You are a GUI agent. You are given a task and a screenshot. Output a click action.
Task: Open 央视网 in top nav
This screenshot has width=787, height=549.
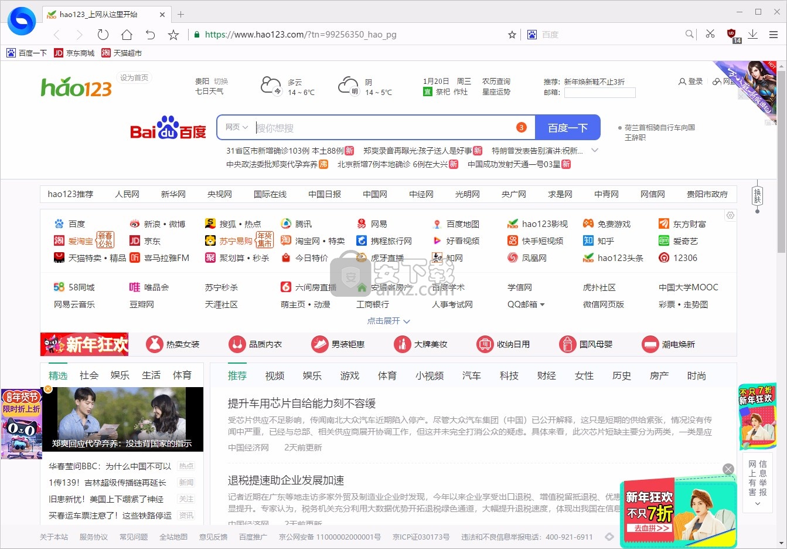[219, 194]
